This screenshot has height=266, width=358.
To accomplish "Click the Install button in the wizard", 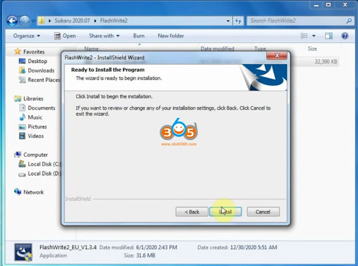I will 225,212.
